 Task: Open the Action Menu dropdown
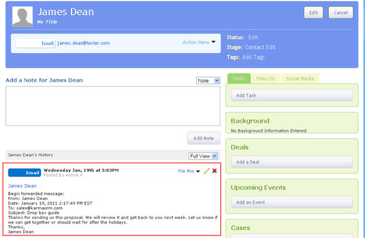click(x=199, y=42)
